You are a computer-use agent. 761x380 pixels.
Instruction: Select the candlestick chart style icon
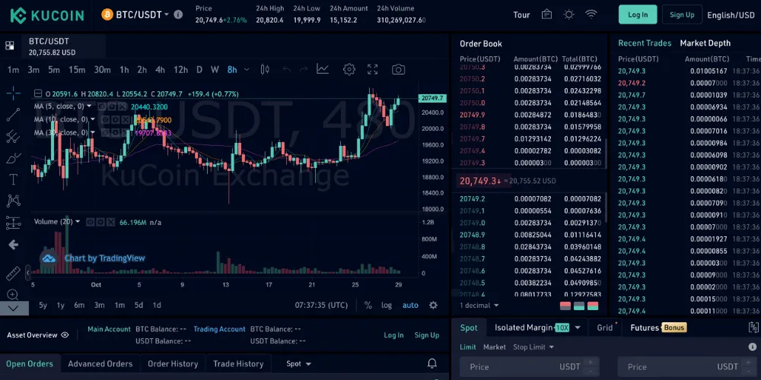coord(265,69)
